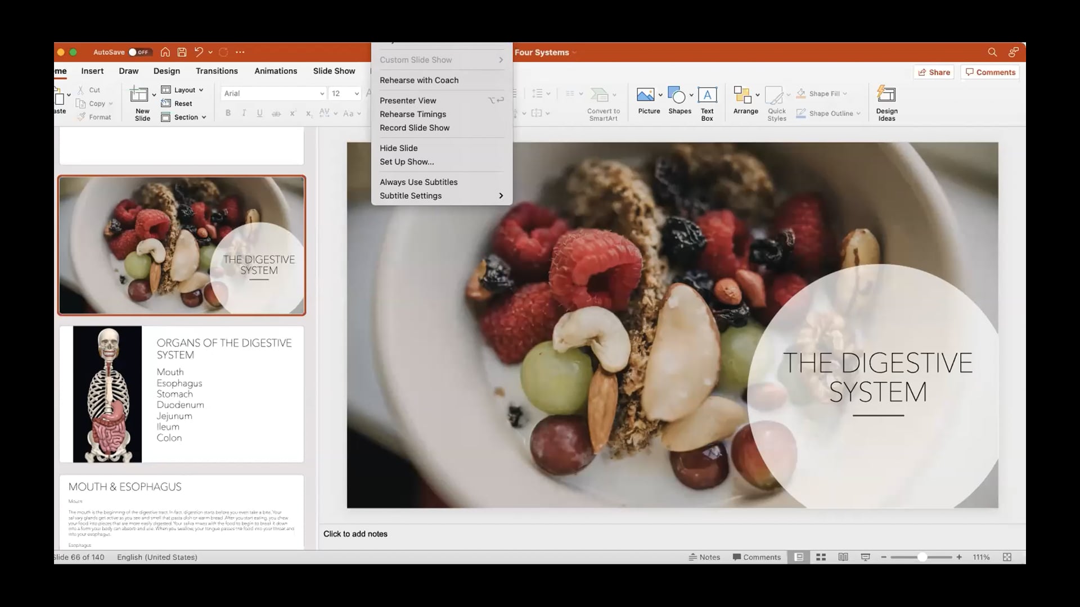1080x607 pixels.
Task: Open Reading View from status bar
Action: point(843,557)
